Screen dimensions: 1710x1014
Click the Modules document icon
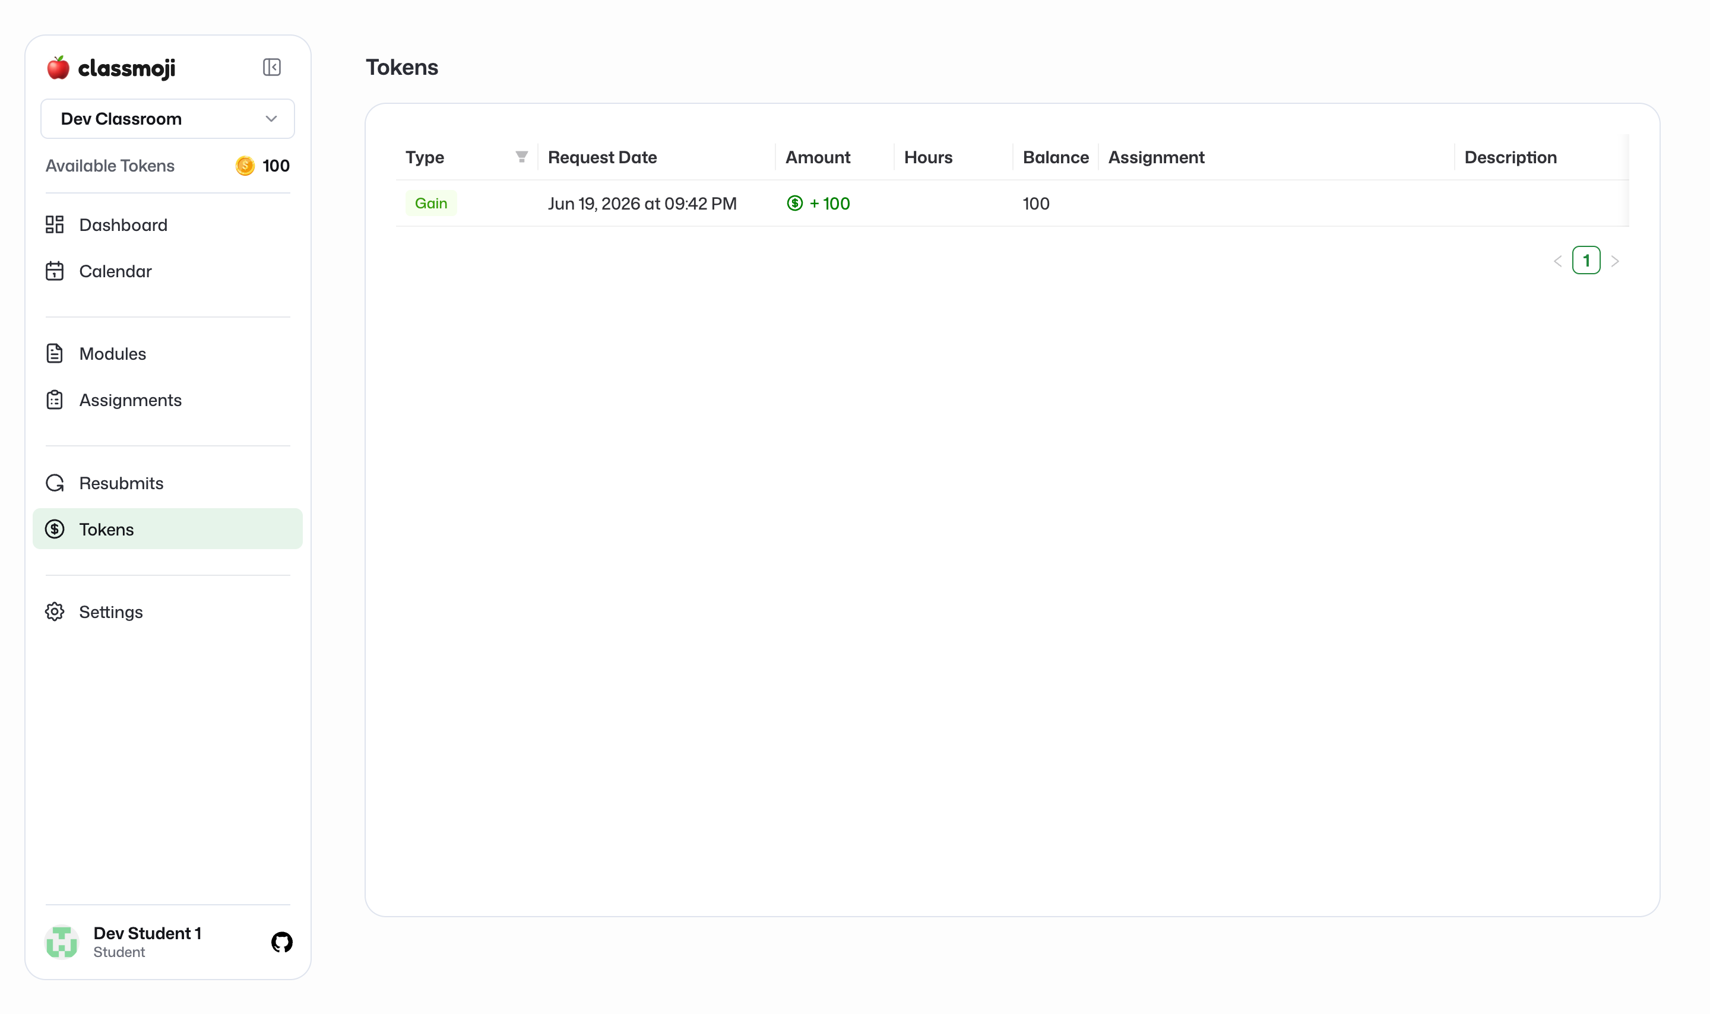point(55,353)
